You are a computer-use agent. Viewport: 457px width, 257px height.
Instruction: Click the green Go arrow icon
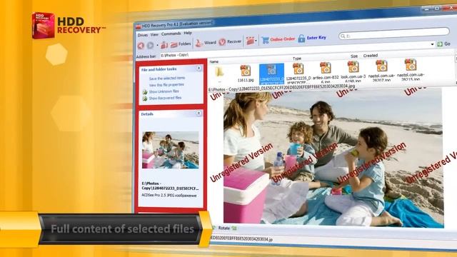point(440,44)
